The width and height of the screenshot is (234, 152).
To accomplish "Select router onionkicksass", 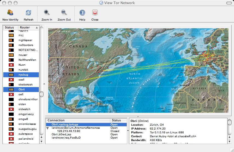I will [21, 124].
